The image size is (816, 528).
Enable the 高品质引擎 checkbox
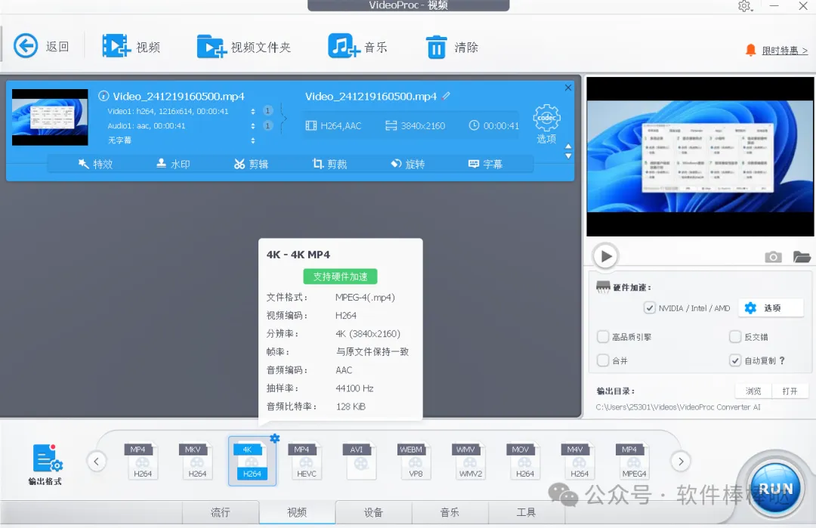[603, 337]
